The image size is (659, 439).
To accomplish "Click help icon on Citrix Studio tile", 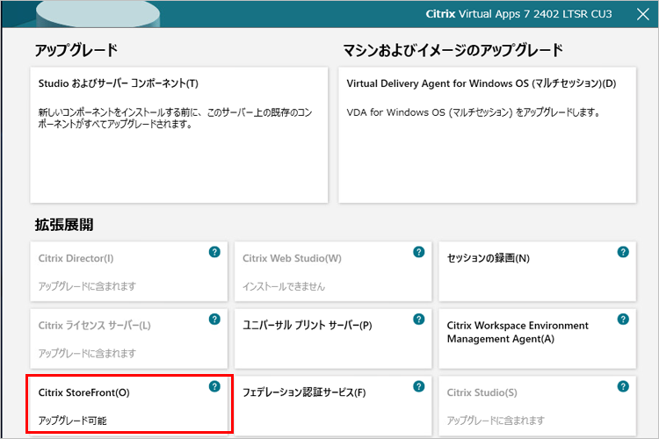I will coord(623,385).
